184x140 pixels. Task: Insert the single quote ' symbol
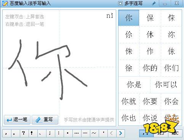coord(103,133)
